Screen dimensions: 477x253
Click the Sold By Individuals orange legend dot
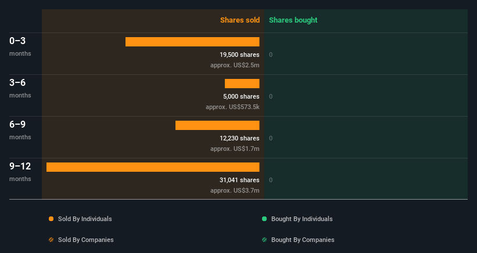tap(51, 219)
